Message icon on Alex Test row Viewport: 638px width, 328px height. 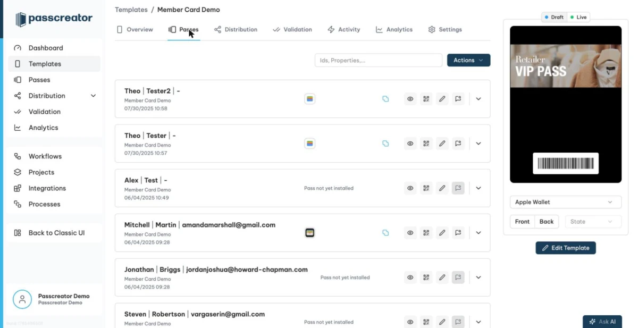tap(458, 188)
